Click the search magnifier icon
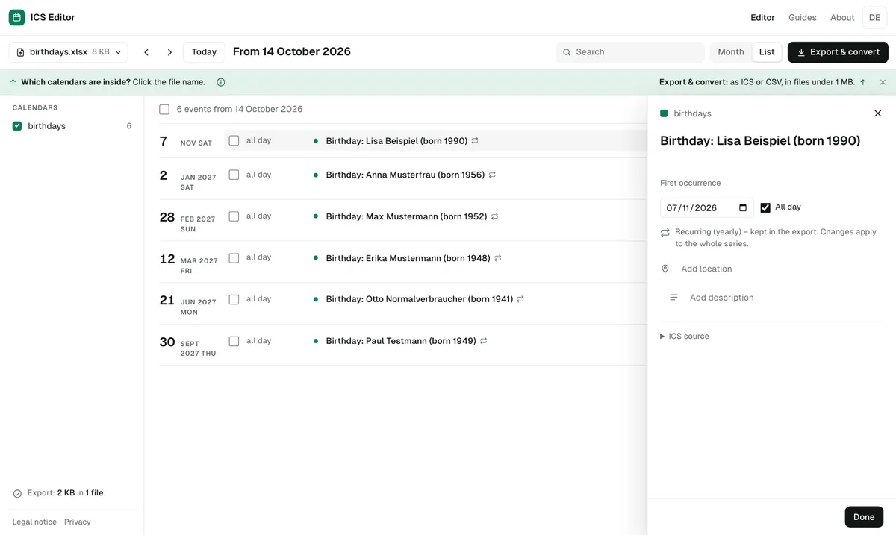 pyautogui.click(x=567, y=52)
